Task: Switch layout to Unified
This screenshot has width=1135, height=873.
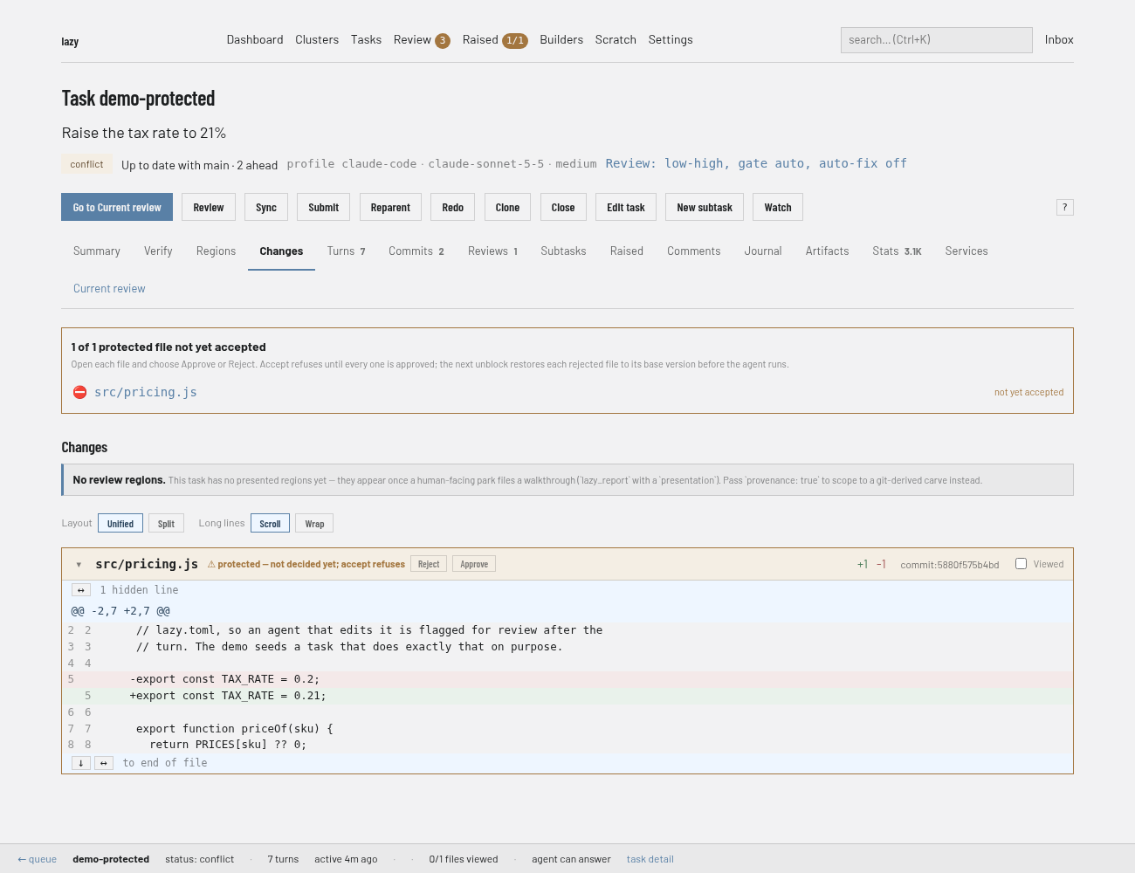Action: point(120,524)
